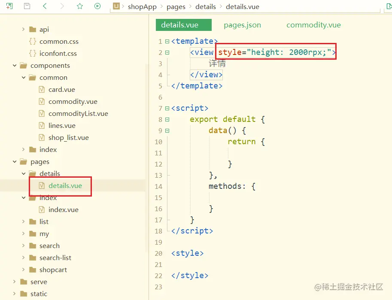Click the star bookmark icon

[x=80, y=6]
